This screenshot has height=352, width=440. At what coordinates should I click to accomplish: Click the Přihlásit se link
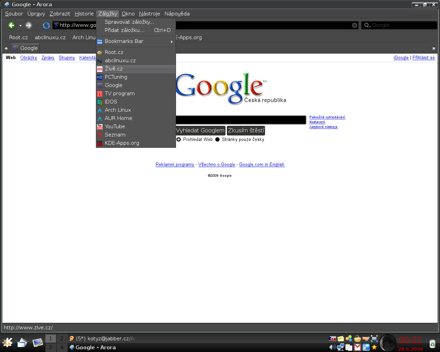(423, 58)
